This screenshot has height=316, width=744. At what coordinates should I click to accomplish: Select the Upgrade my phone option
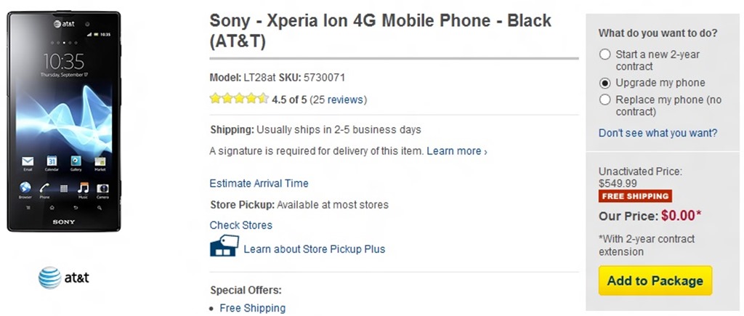(604, 83)
